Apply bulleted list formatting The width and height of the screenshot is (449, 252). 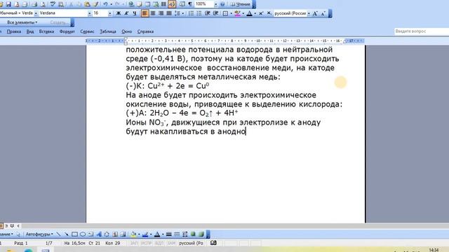click(x=199, y=13)
